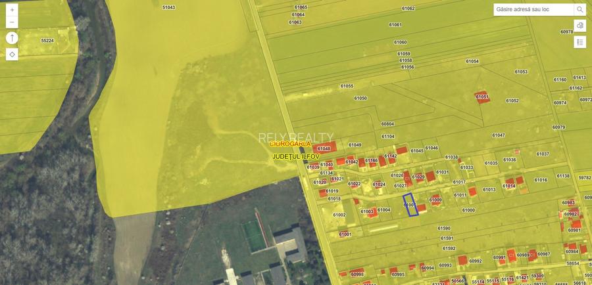Click parcel label 61591
Screen dimensions: 592x285
click(447, 238)
